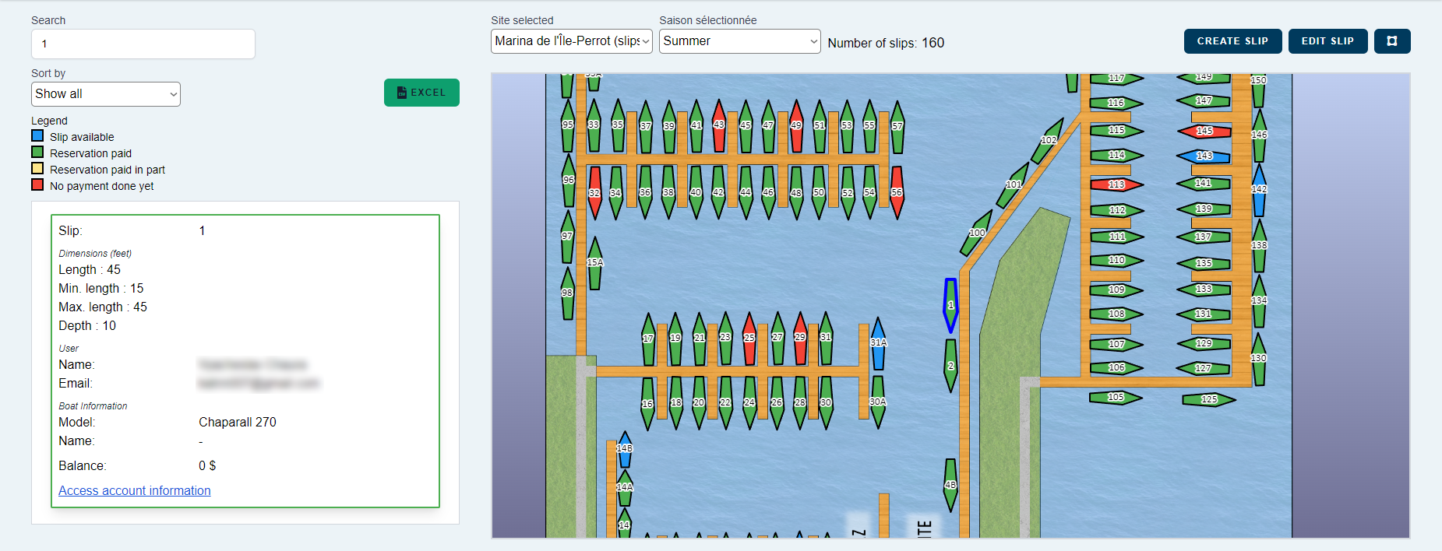Click the blue Slip available legend swatch
This screenshot has height=551, width=1442.
pyautogui.click(x=37, y=136)
